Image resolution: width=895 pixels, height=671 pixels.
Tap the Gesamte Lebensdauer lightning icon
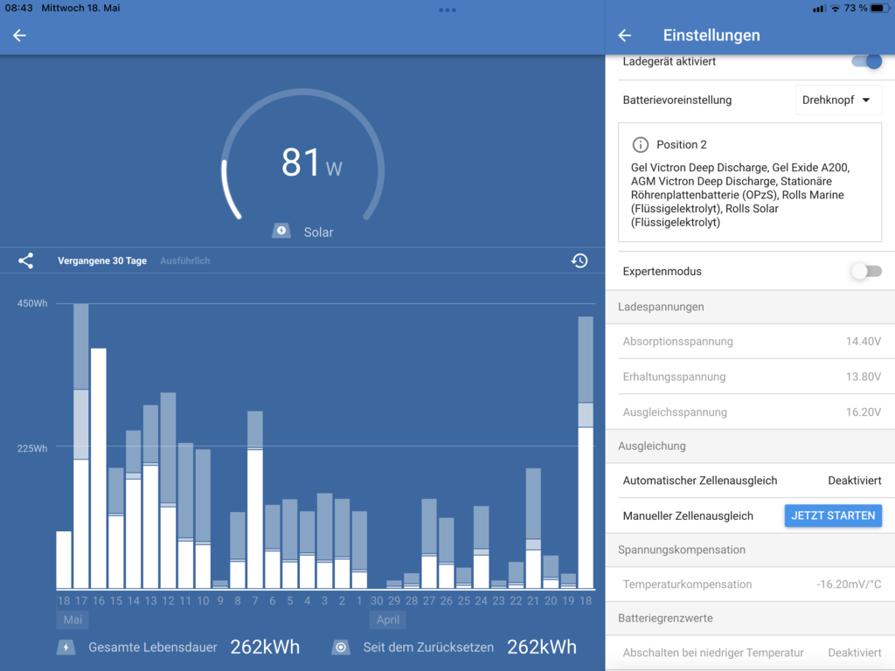(x=66, y=647)
